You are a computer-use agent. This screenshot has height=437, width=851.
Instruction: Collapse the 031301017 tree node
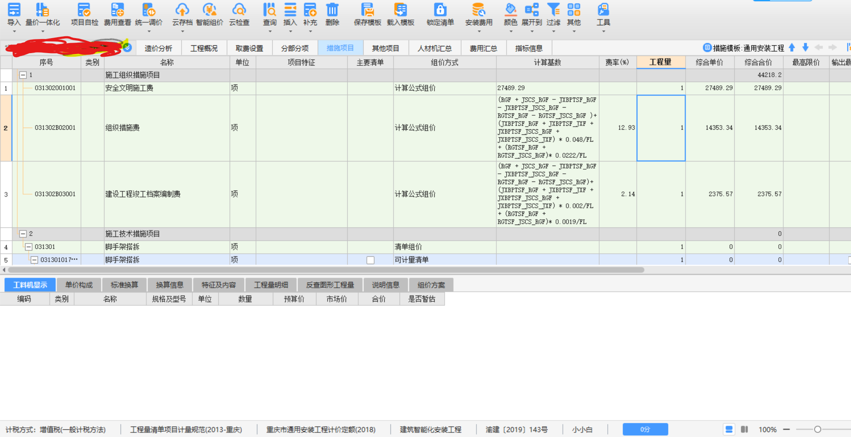point(34,260)
